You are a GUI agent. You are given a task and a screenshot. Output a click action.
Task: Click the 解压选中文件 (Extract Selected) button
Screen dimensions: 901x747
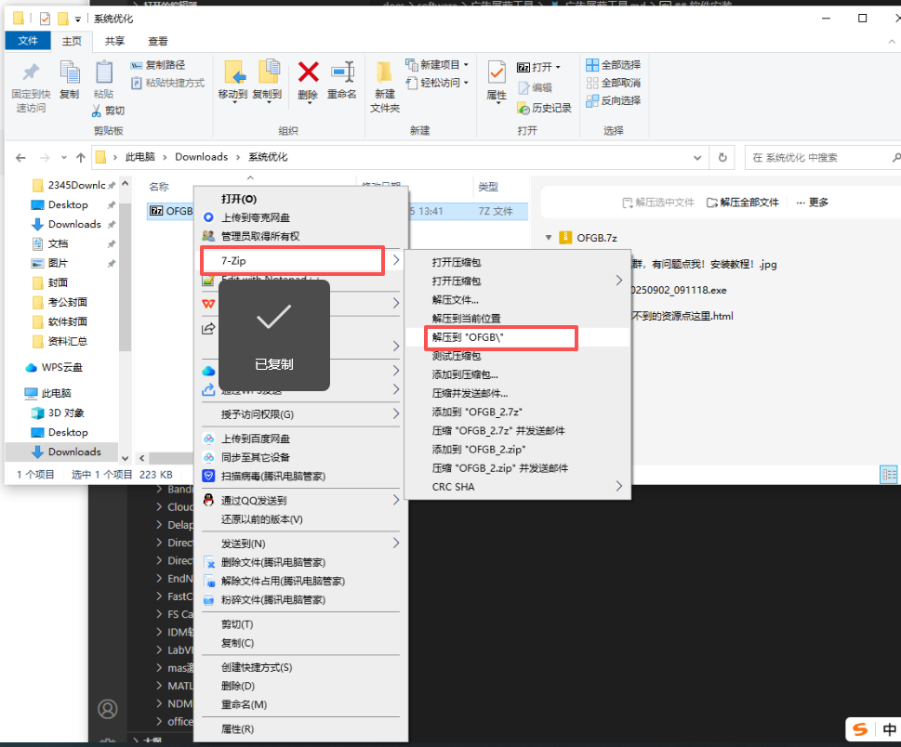pos(658,202)
